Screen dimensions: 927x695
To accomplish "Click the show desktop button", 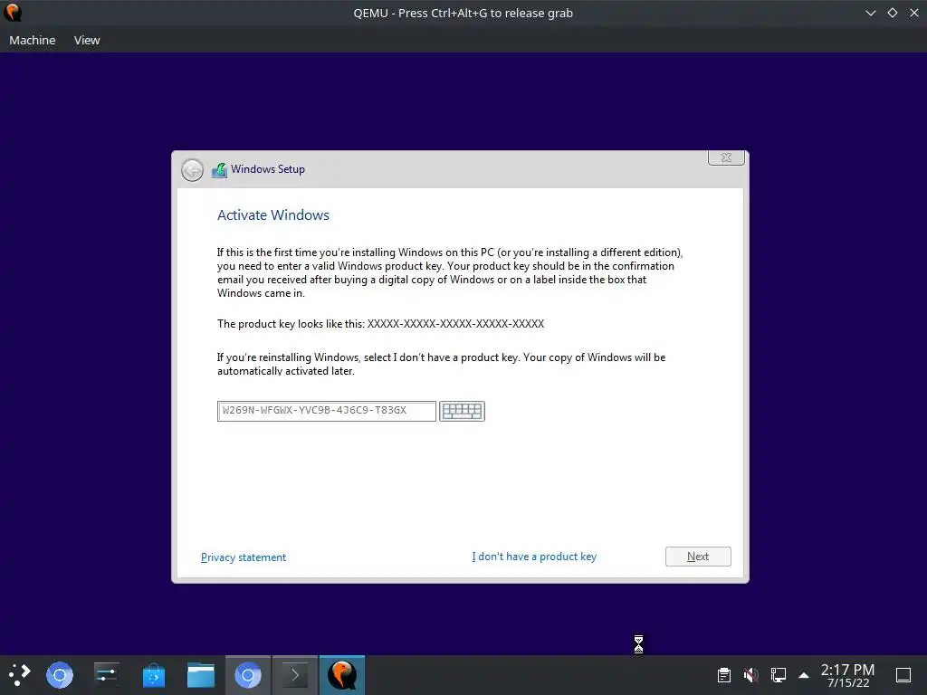I will coord(903,675).
